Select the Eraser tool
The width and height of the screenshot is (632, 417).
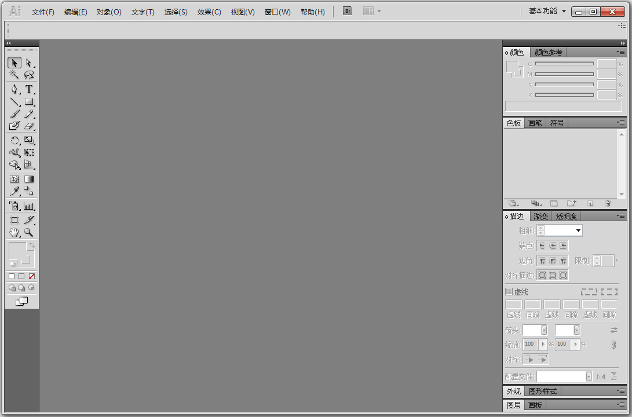click(29, 126)
